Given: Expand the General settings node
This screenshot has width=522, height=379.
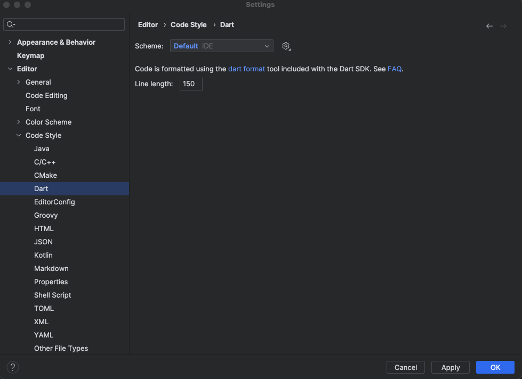Looking at the screenshot, I should click(19, 83).
